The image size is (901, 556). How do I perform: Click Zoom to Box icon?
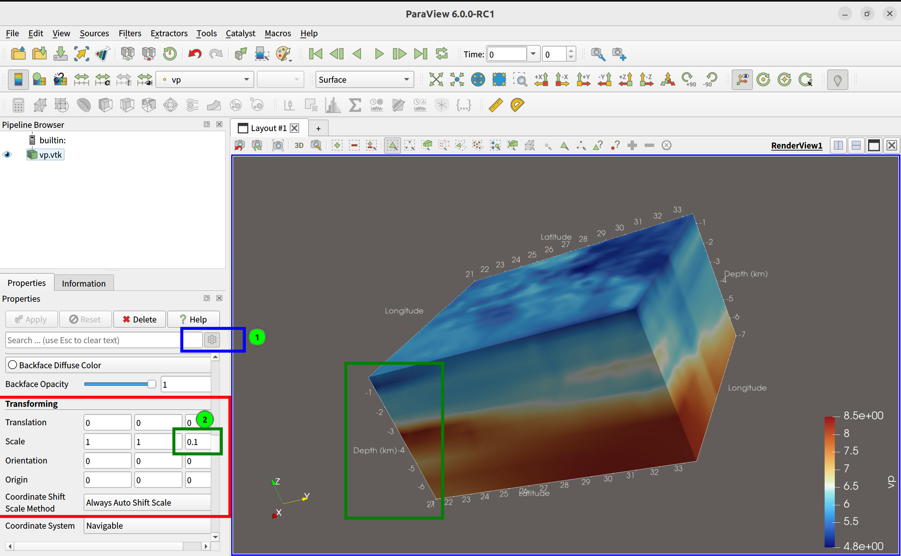(520, 80)
